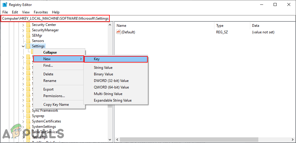Click the (Default) string value icon

point(118,32)
